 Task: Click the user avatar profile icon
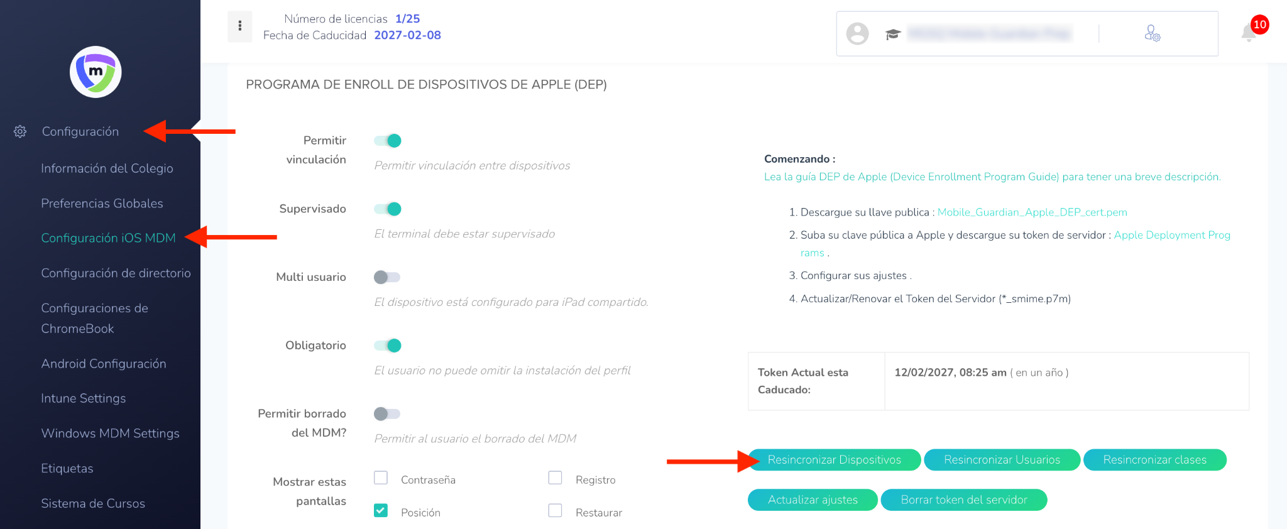pos(857,34)
